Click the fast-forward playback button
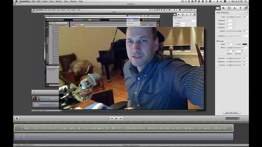Screen dimensions: 262x147 121,118
